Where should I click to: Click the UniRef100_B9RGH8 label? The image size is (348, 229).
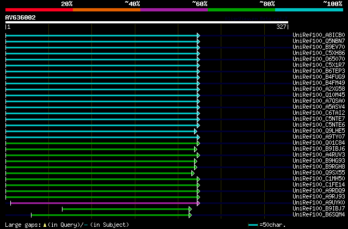coord(319,167)
